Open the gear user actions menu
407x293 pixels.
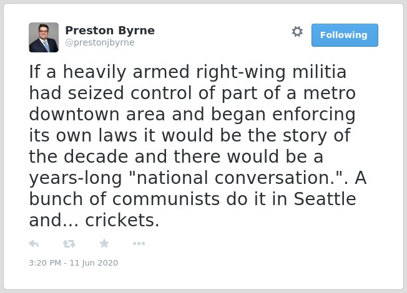(x=297, y=32)
